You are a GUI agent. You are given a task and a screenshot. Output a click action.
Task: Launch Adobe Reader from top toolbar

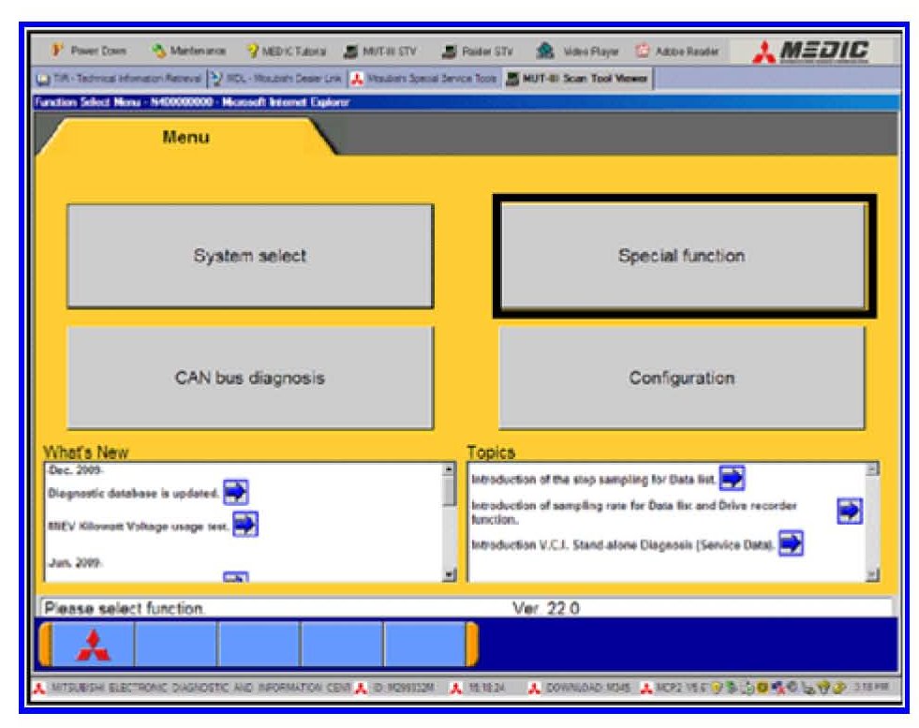pos(676,51)
